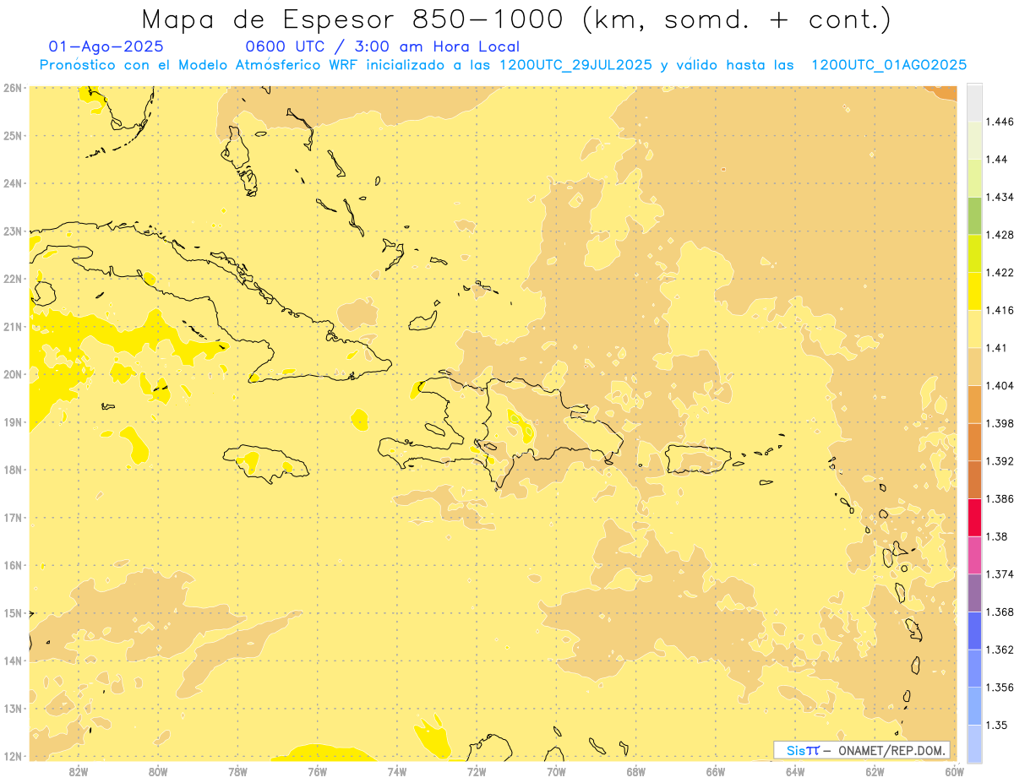Viewport: 1014px width, 783px height.
Task: Select the tan swatch between 1.404 and 1.41
Action: click(974, 367)
